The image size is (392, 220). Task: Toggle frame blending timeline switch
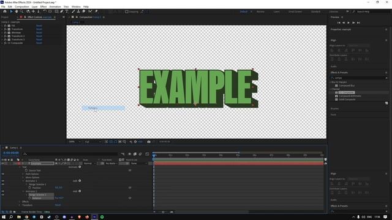point(135,154)
